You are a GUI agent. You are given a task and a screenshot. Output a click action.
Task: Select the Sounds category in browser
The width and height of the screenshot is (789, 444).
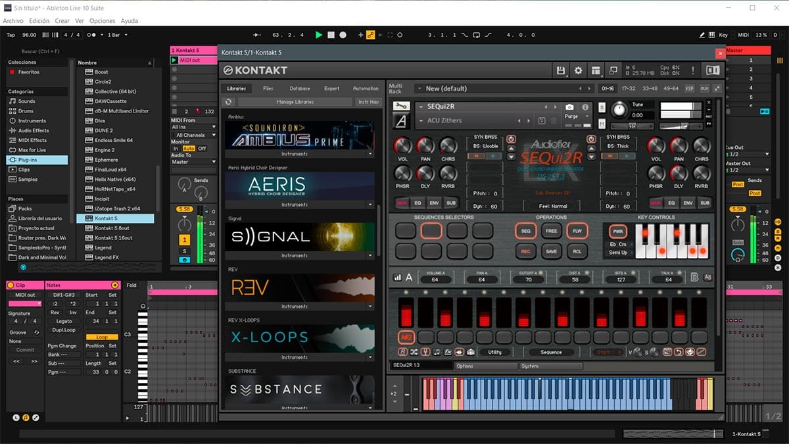(x=27, y=101)
